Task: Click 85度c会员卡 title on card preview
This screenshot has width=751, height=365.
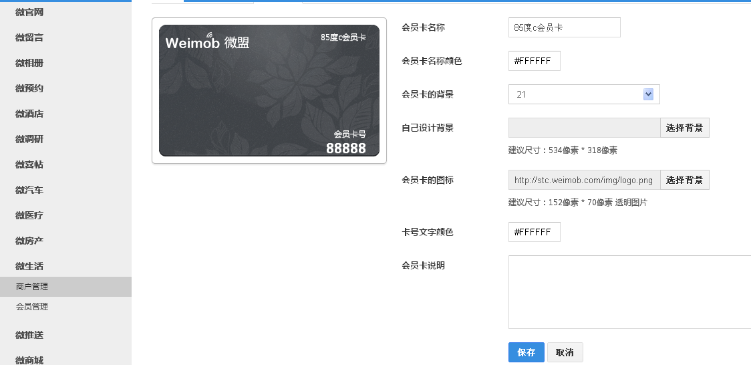Action: pyautogui.click(x=343, y=37)
